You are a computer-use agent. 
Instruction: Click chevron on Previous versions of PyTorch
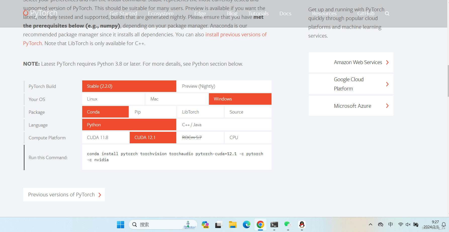[100, 195]
